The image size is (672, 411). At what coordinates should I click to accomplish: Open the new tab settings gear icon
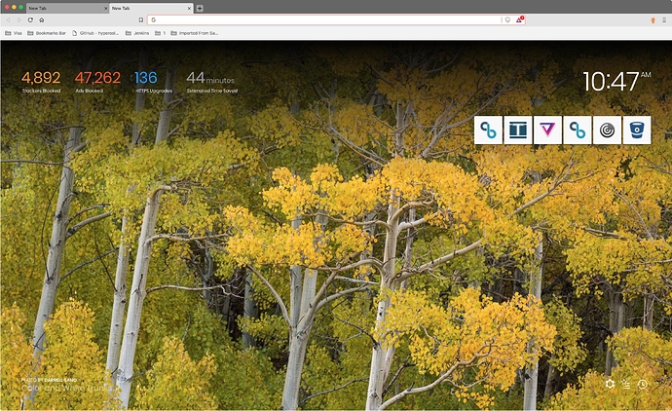(610, 384)
